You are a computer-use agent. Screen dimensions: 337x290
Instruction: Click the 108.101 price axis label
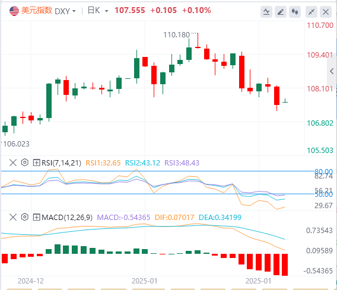[x=320, y=88]
